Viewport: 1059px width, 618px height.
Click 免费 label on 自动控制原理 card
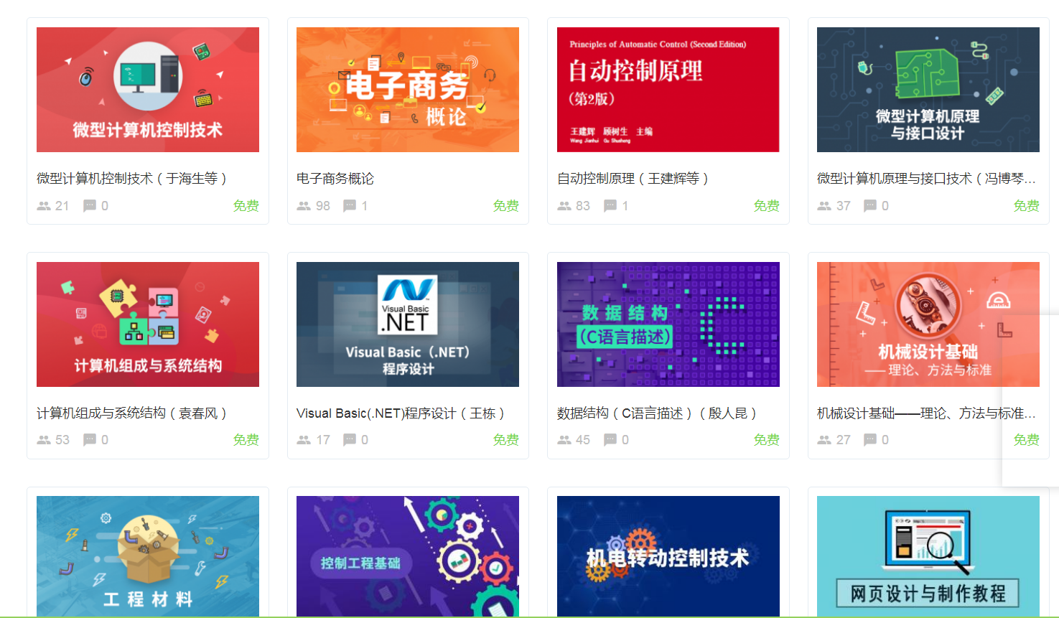tap(766, 206)
